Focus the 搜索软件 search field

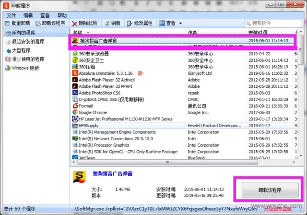point(273,24)
